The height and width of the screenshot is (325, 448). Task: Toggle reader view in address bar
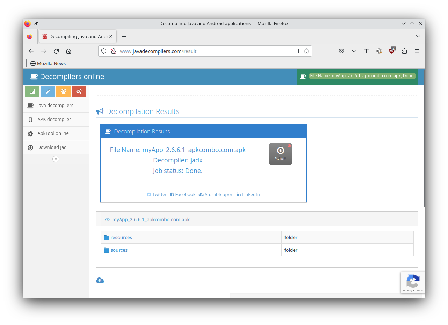pos(296,51)
